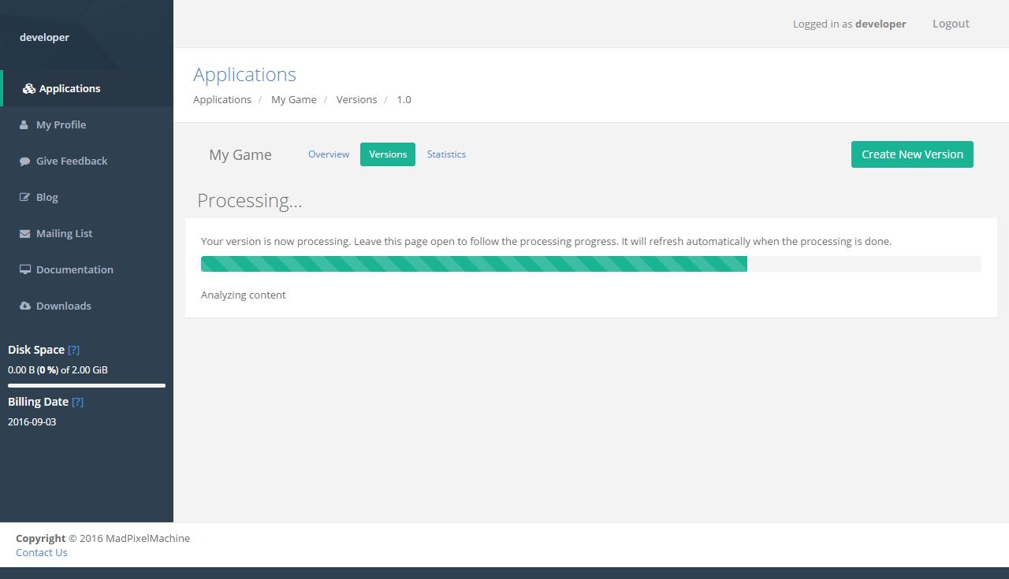Image resolution: width=1009 pixels, height=579 pixels.
Task: Click the Applications cubes icon in sidebar
Action: click(x=29, y=89)
